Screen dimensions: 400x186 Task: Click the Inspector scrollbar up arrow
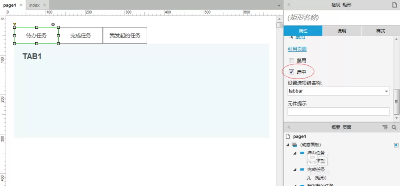[x=396, y=39]
